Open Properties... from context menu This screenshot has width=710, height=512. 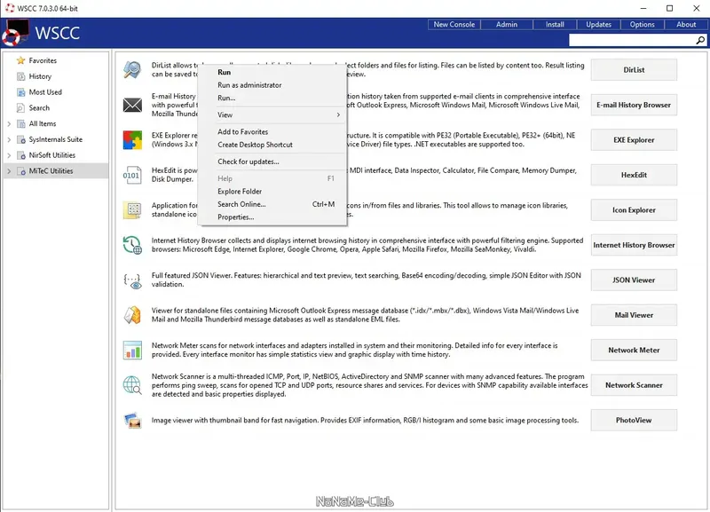[272, 217]
